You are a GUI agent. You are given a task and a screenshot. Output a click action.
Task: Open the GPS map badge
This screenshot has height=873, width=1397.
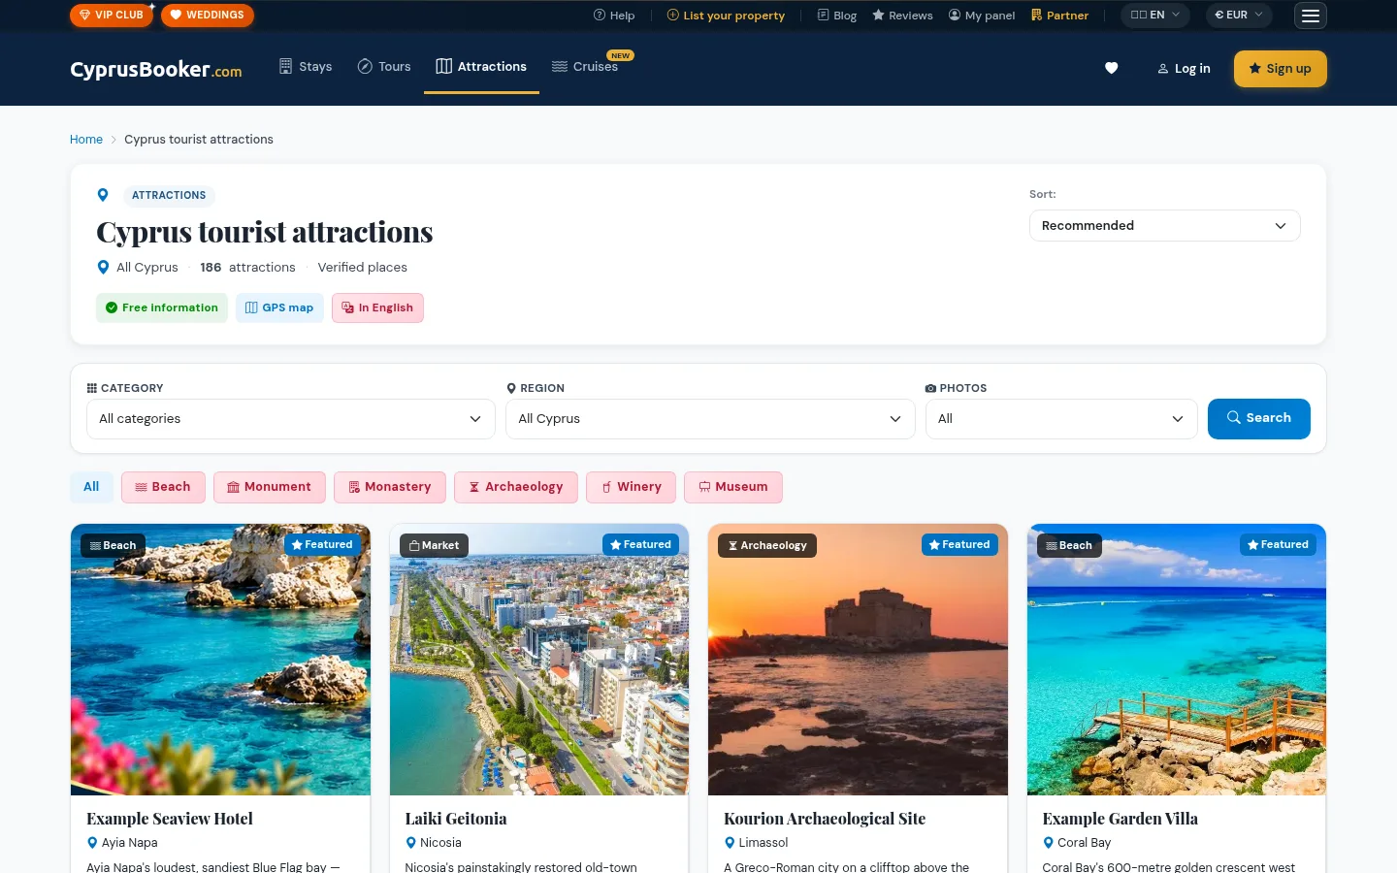279,307
